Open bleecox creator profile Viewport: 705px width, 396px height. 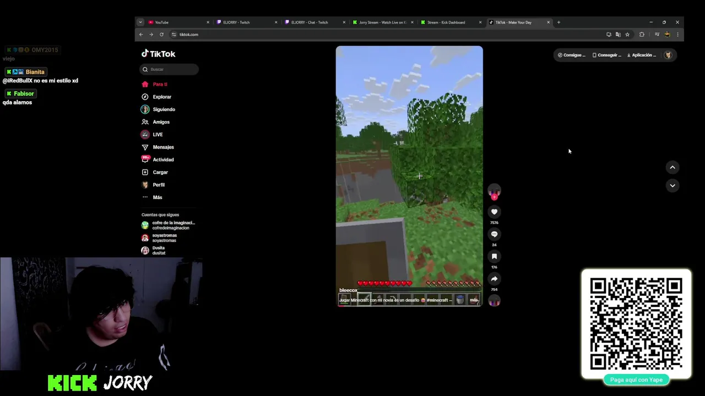pos(348,290)
